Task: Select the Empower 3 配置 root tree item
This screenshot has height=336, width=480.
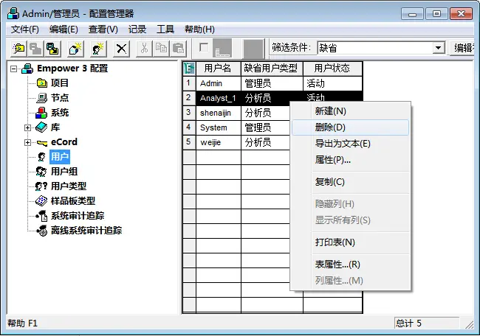Action: click(x=72, y=69)
